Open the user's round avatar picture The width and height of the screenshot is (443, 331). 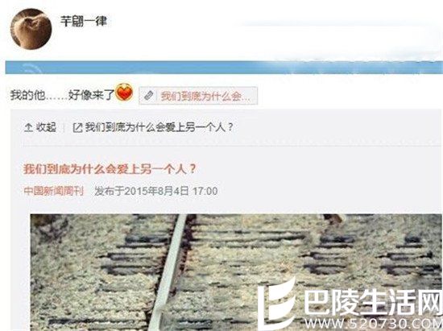[x=31, y=29]
